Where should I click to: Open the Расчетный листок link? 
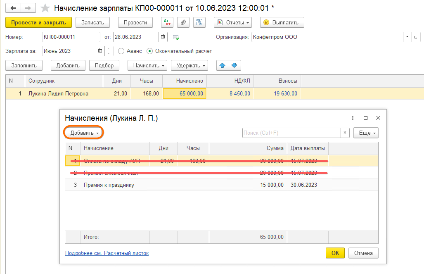(x=107, y=253)
